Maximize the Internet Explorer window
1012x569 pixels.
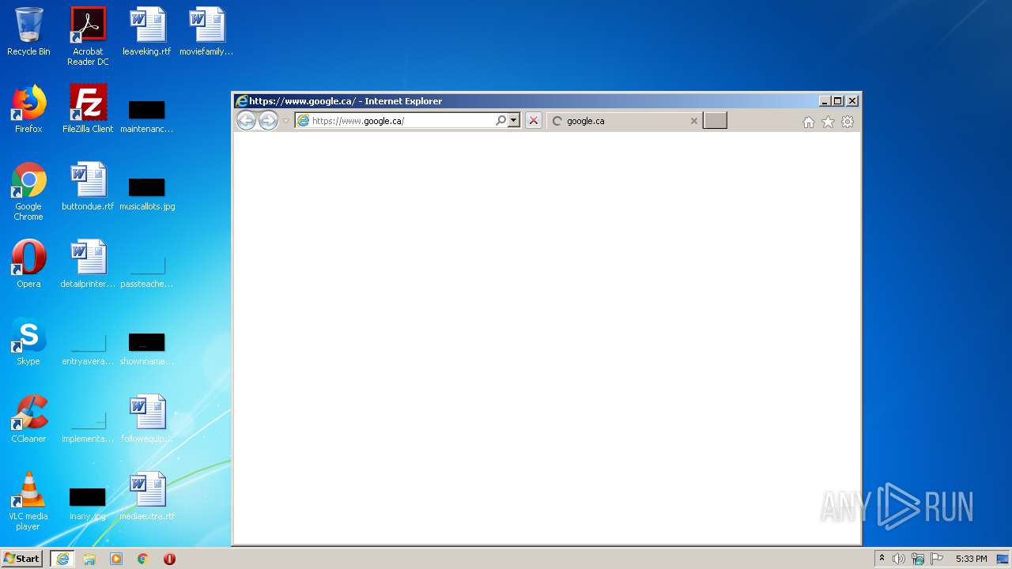coord(838,101)
